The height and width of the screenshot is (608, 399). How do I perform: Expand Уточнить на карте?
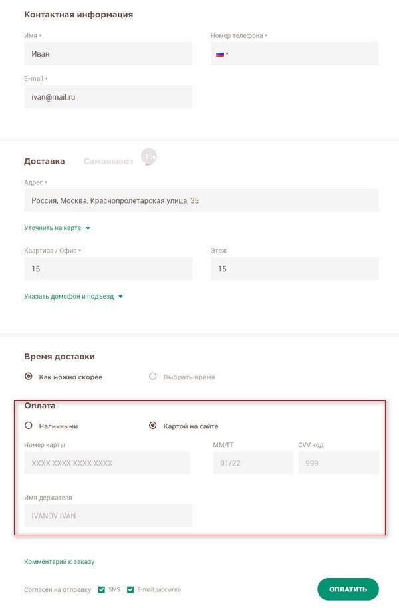coord(57,228)
